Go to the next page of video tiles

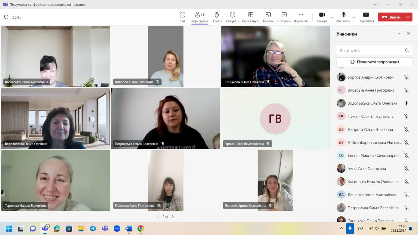[173, 216]
